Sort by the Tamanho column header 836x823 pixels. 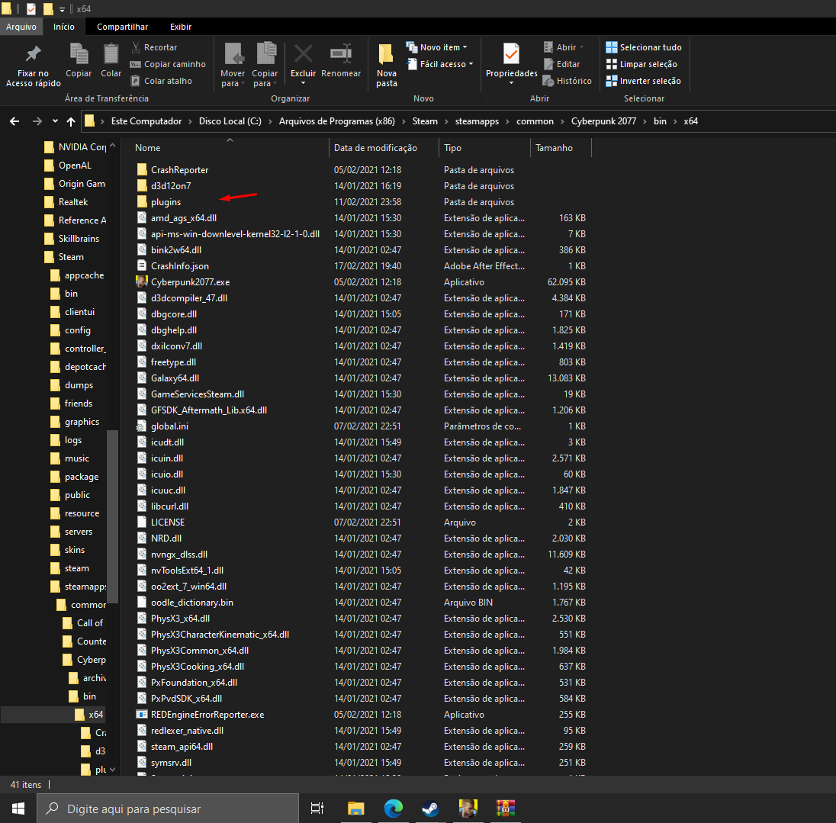click(x=554, y=148)
